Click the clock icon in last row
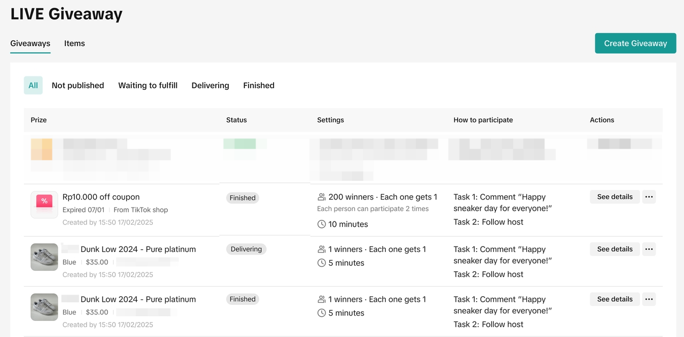684x337 pixels. [x=322, y=313]
